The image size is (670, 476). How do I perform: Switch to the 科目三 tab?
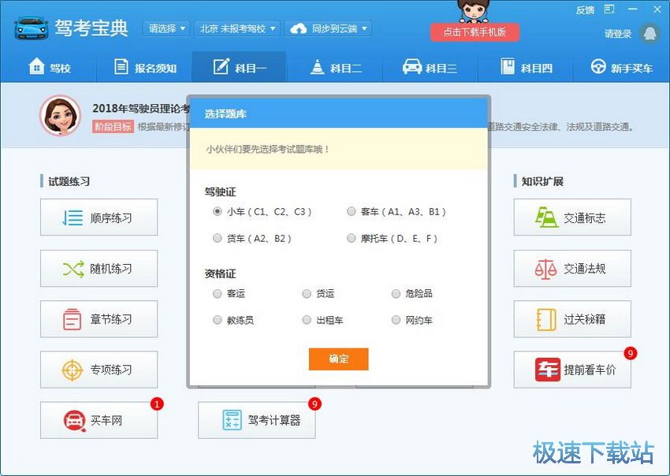pyautogui.click(x=430, y=68)
